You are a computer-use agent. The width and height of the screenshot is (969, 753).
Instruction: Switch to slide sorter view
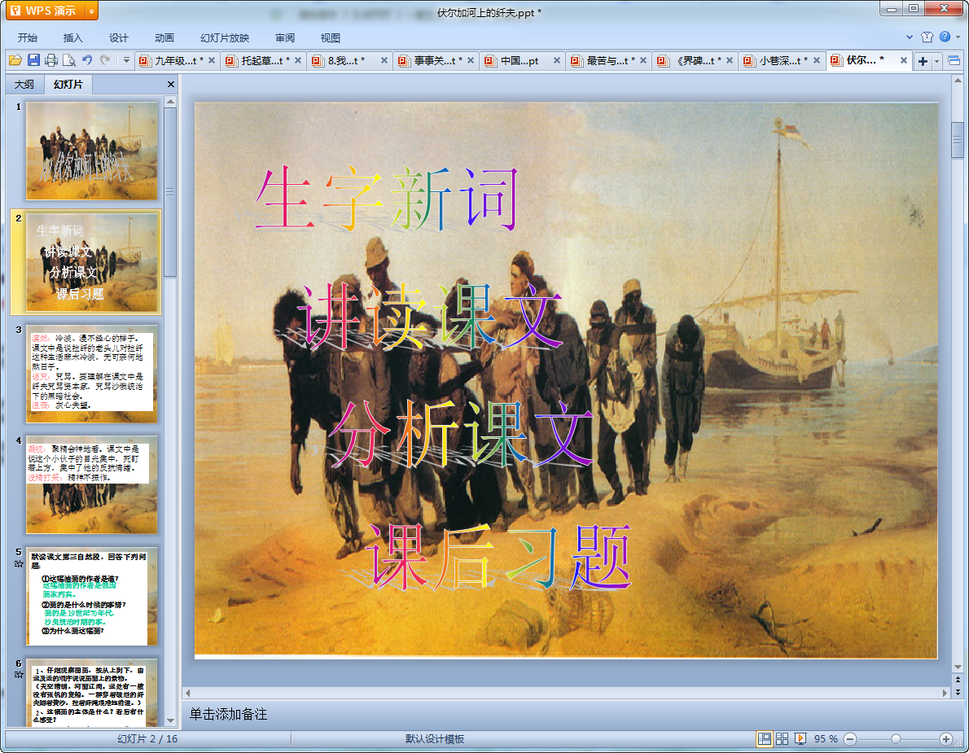tap(783, 739)
